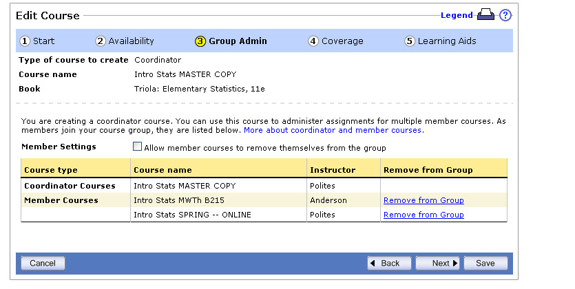Click the step 5 number icon
Screen dimensions: 575x289
pyautogui.click(x=410, y=41)
